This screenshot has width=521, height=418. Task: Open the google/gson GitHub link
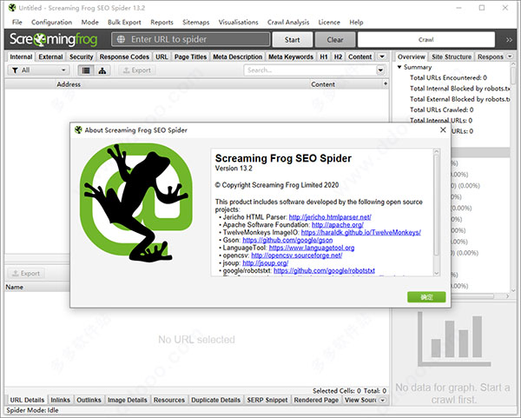tap(287, 240)
